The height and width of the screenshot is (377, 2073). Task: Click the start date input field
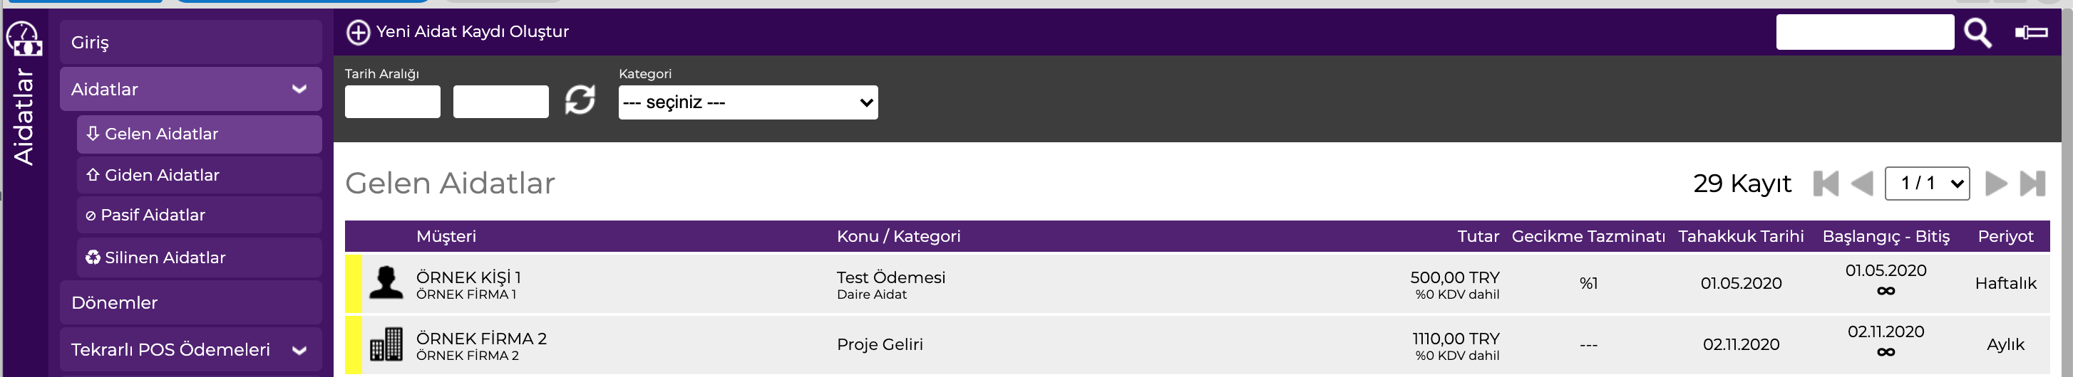(393, 102)
